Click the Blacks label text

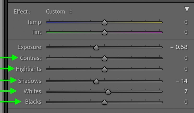(33, 102)
